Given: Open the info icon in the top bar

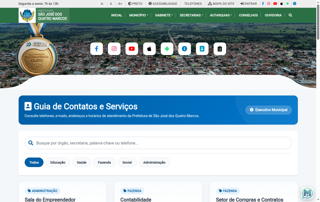Looking at the screenshot, I should coord(295,4).
